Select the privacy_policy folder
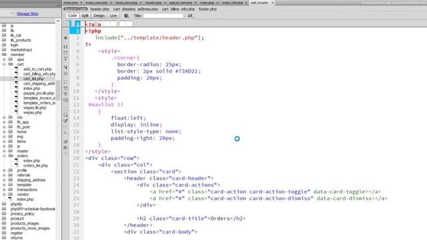 (x=22, y=214)
